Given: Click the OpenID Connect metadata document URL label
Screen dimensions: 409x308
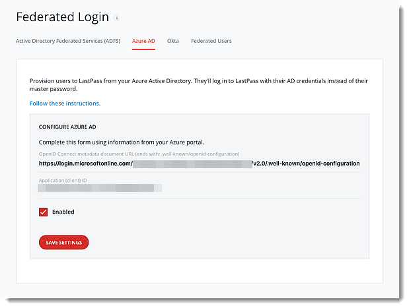Looking at the screenshot, I should 139,154.
